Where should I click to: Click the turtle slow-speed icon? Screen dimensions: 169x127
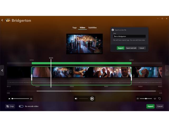point(138,99)
